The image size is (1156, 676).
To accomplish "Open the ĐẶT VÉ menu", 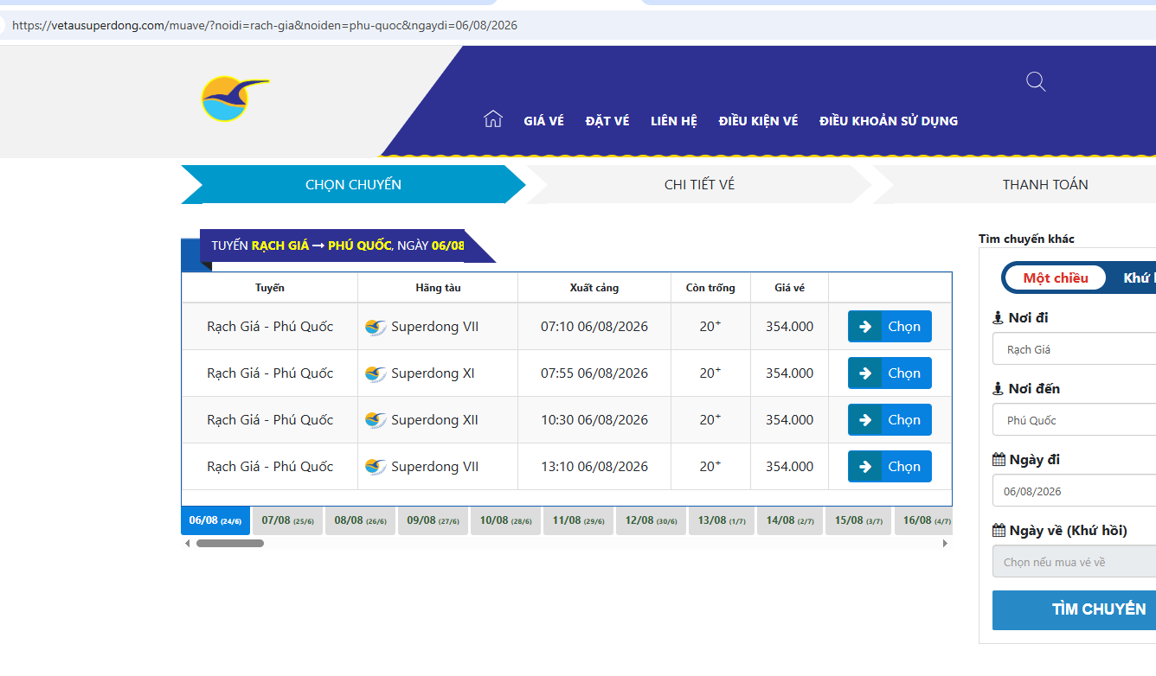I will 607,121.
